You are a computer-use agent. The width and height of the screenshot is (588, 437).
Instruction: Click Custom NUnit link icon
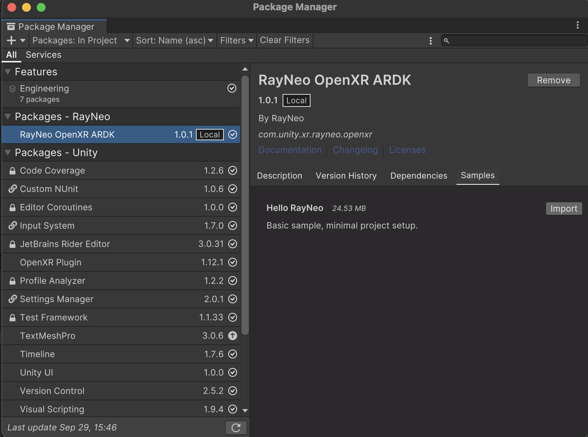[x=12, y=189]
